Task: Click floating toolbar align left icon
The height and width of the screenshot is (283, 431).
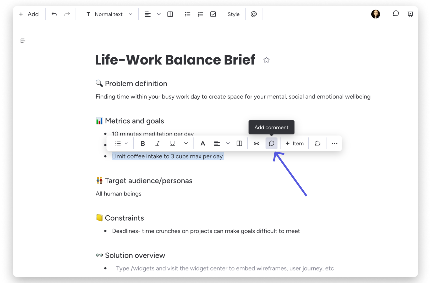Action: point(217,143)
